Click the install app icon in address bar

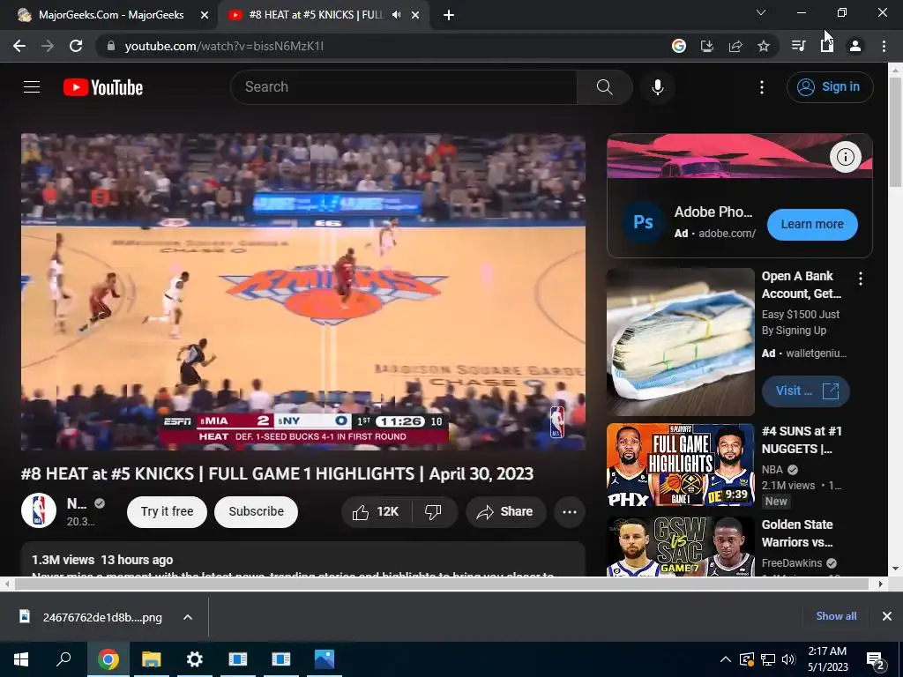coord(707,46)
